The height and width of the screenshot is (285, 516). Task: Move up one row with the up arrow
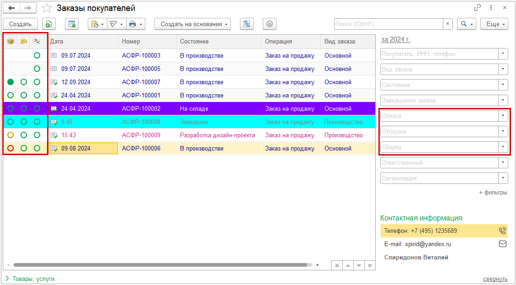tap(348, 266)
